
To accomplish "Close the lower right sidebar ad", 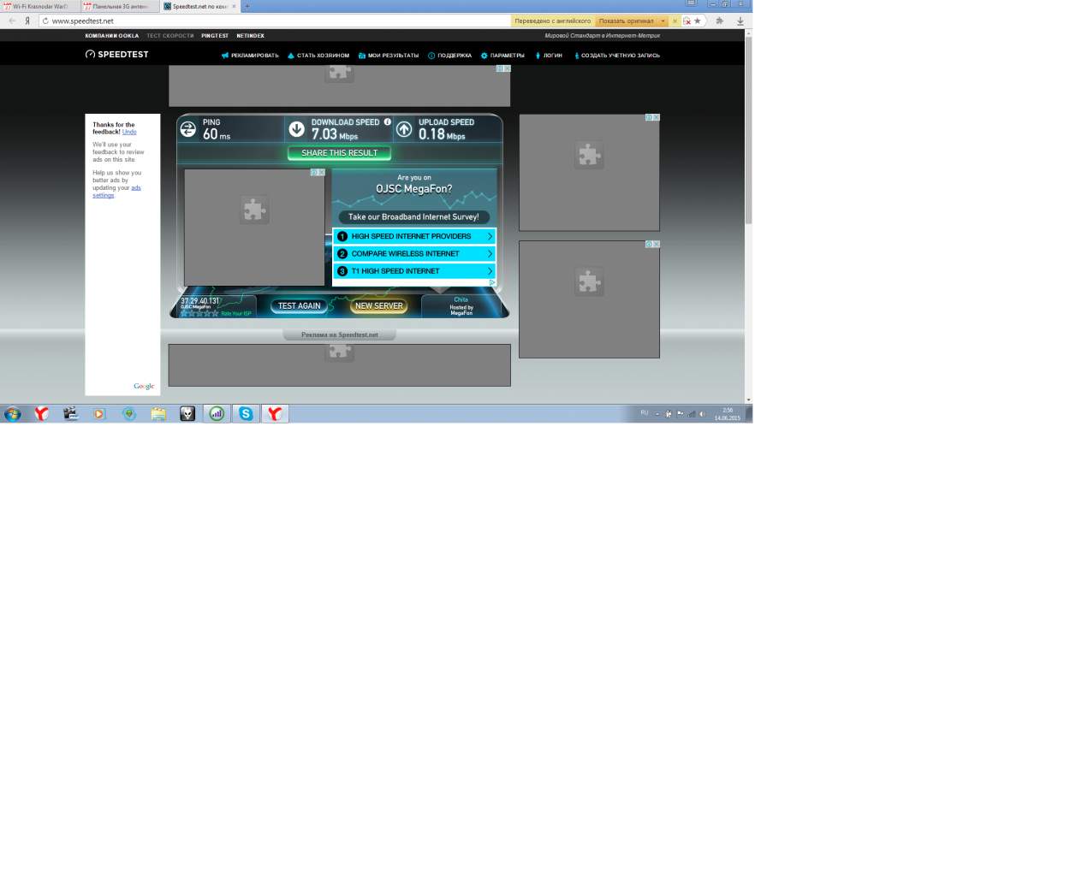I will tap(656, 244).
